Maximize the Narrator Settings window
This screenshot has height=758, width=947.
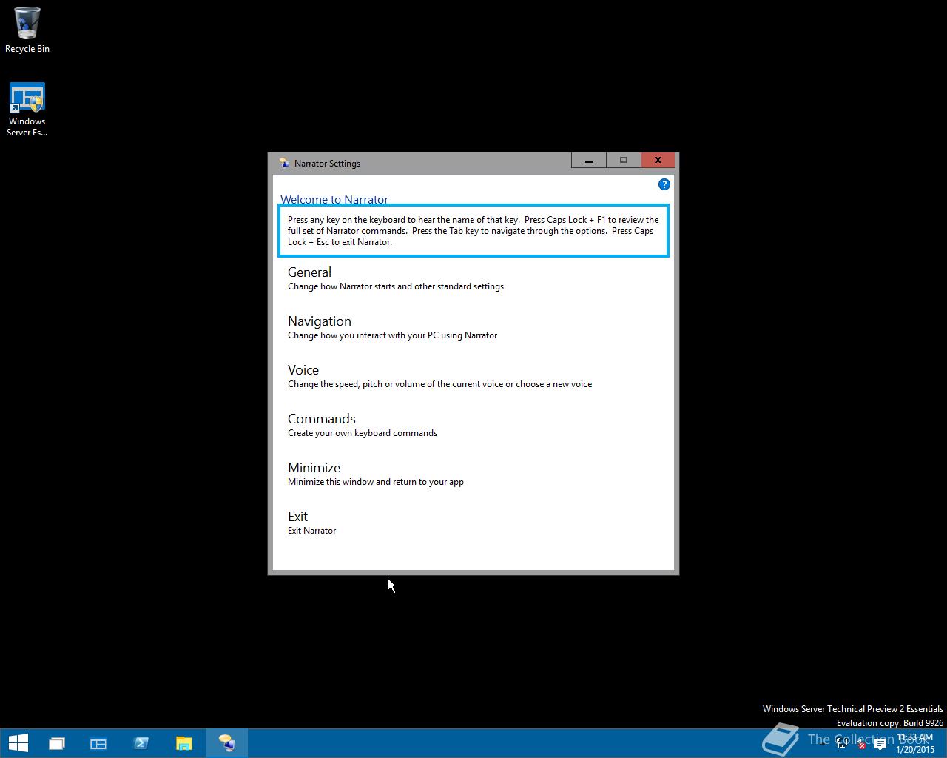tap(623, 161)
